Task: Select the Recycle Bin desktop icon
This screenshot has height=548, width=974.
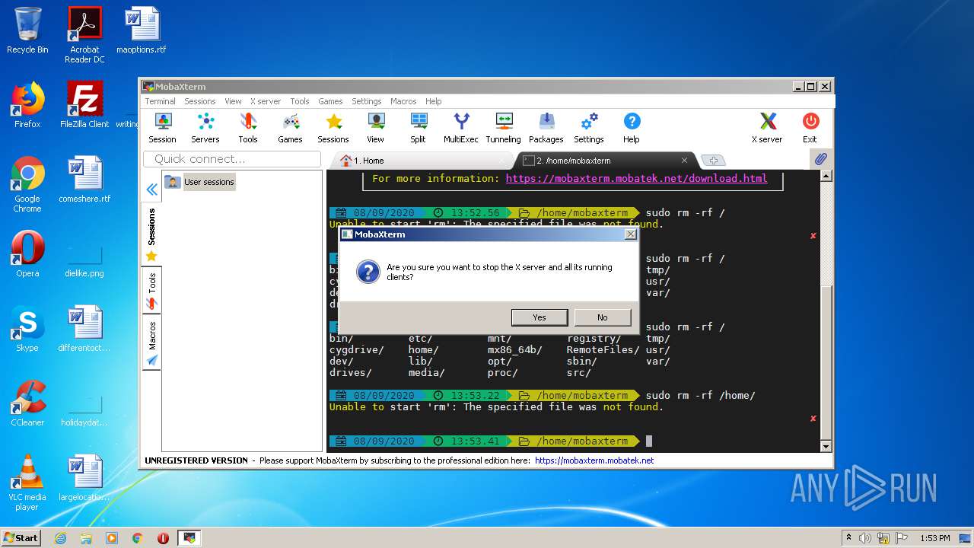Action: pos(27,30)
